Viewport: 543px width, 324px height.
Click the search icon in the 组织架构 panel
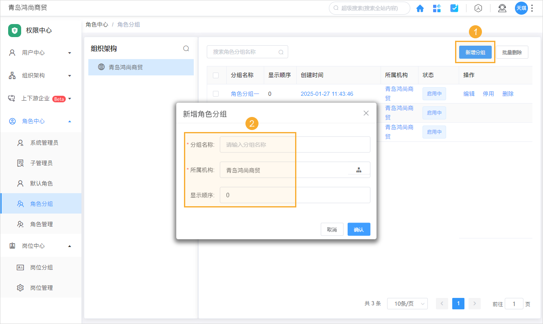click(x=186, y=48)
